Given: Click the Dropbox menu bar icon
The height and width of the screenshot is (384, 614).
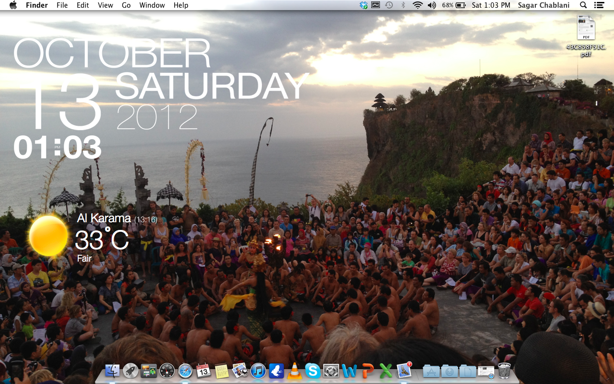Looking at the screenshot, I should point(364,5).
